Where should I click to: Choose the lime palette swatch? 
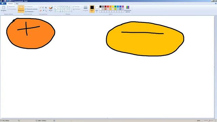[115, 9]
